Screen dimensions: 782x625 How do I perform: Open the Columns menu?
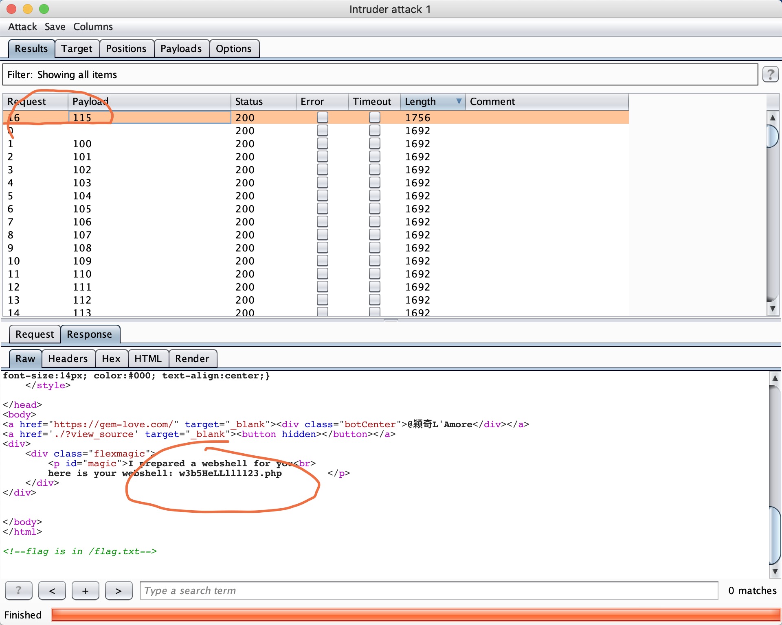(93, 27)
